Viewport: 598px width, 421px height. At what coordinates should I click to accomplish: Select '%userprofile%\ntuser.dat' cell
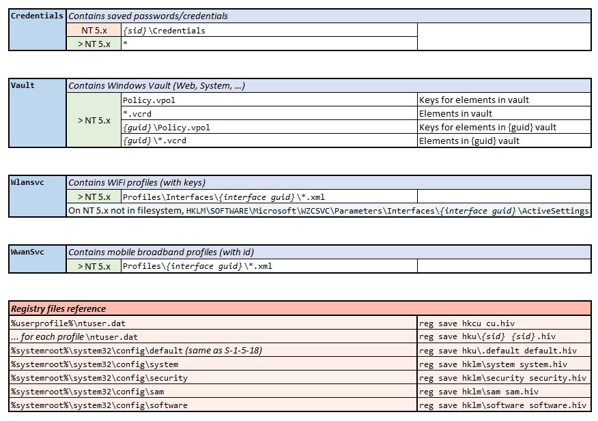point(213,323)
